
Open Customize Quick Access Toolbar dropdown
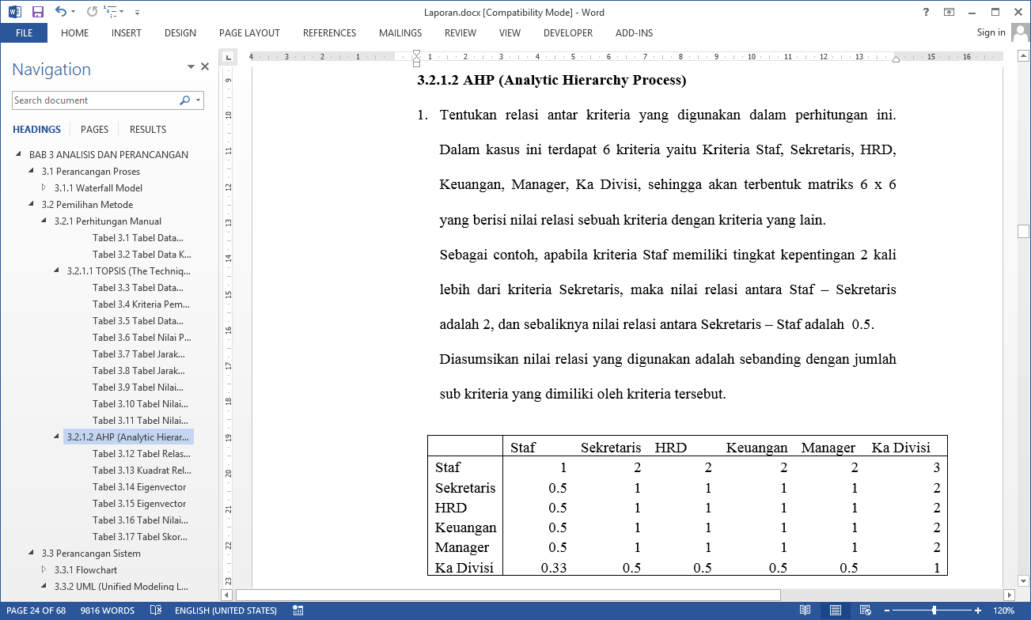click(x=137, y=13)
